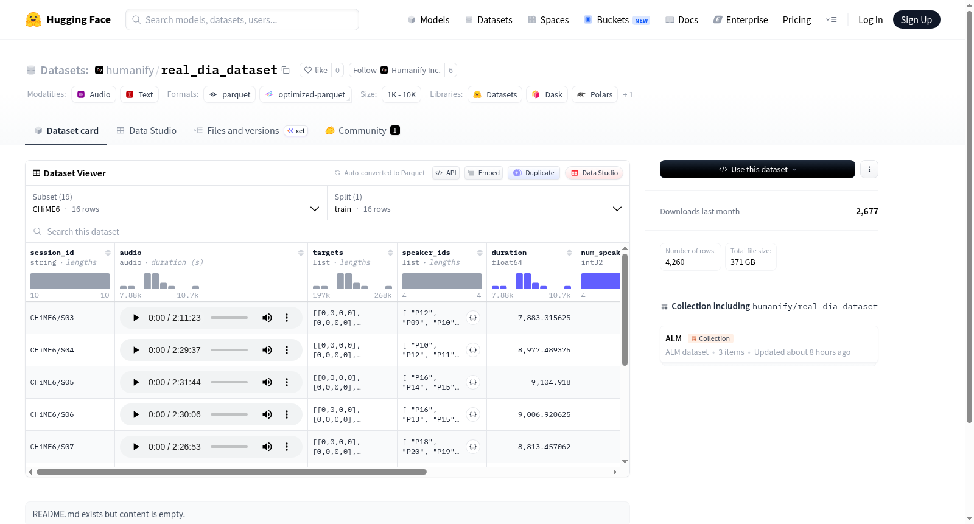Mute the CHiME6/S05 audio player
This screenshot has width=974, height=524.
(x=267, y=382)
